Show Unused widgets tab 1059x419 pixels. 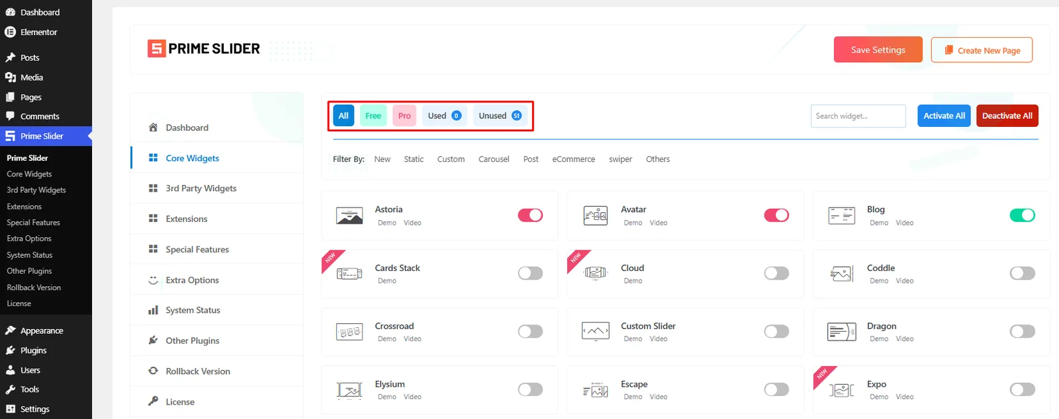pyautogui.click(x=500, y=116)
